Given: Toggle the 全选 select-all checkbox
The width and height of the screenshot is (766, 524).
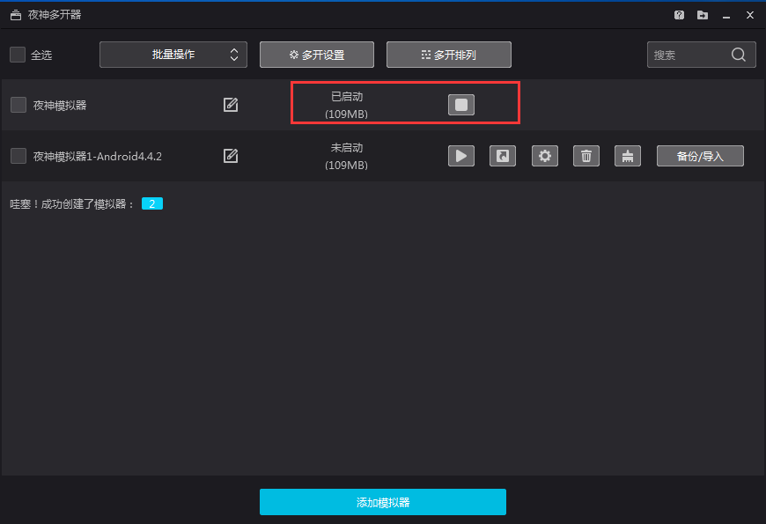Looking at the screenshot, I should pyautogui.click(x=18, y=55).
